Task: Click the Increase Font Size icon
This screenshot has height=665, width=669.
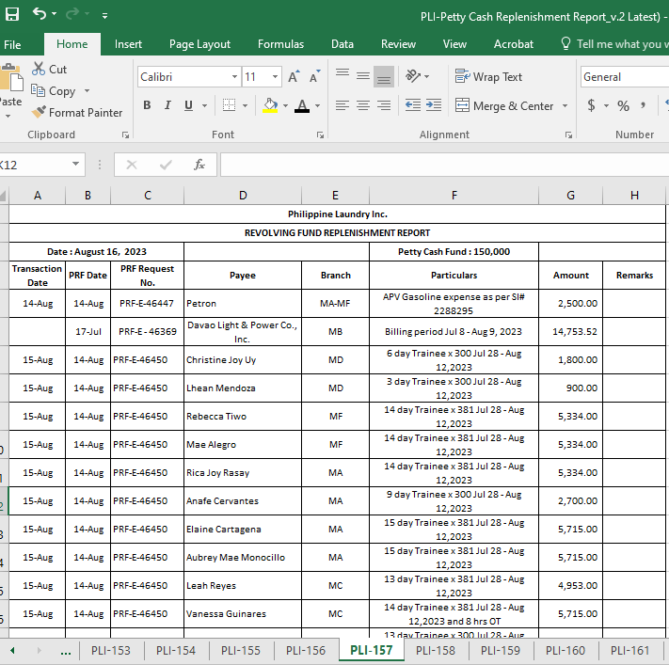Action: tap(294, 77)
